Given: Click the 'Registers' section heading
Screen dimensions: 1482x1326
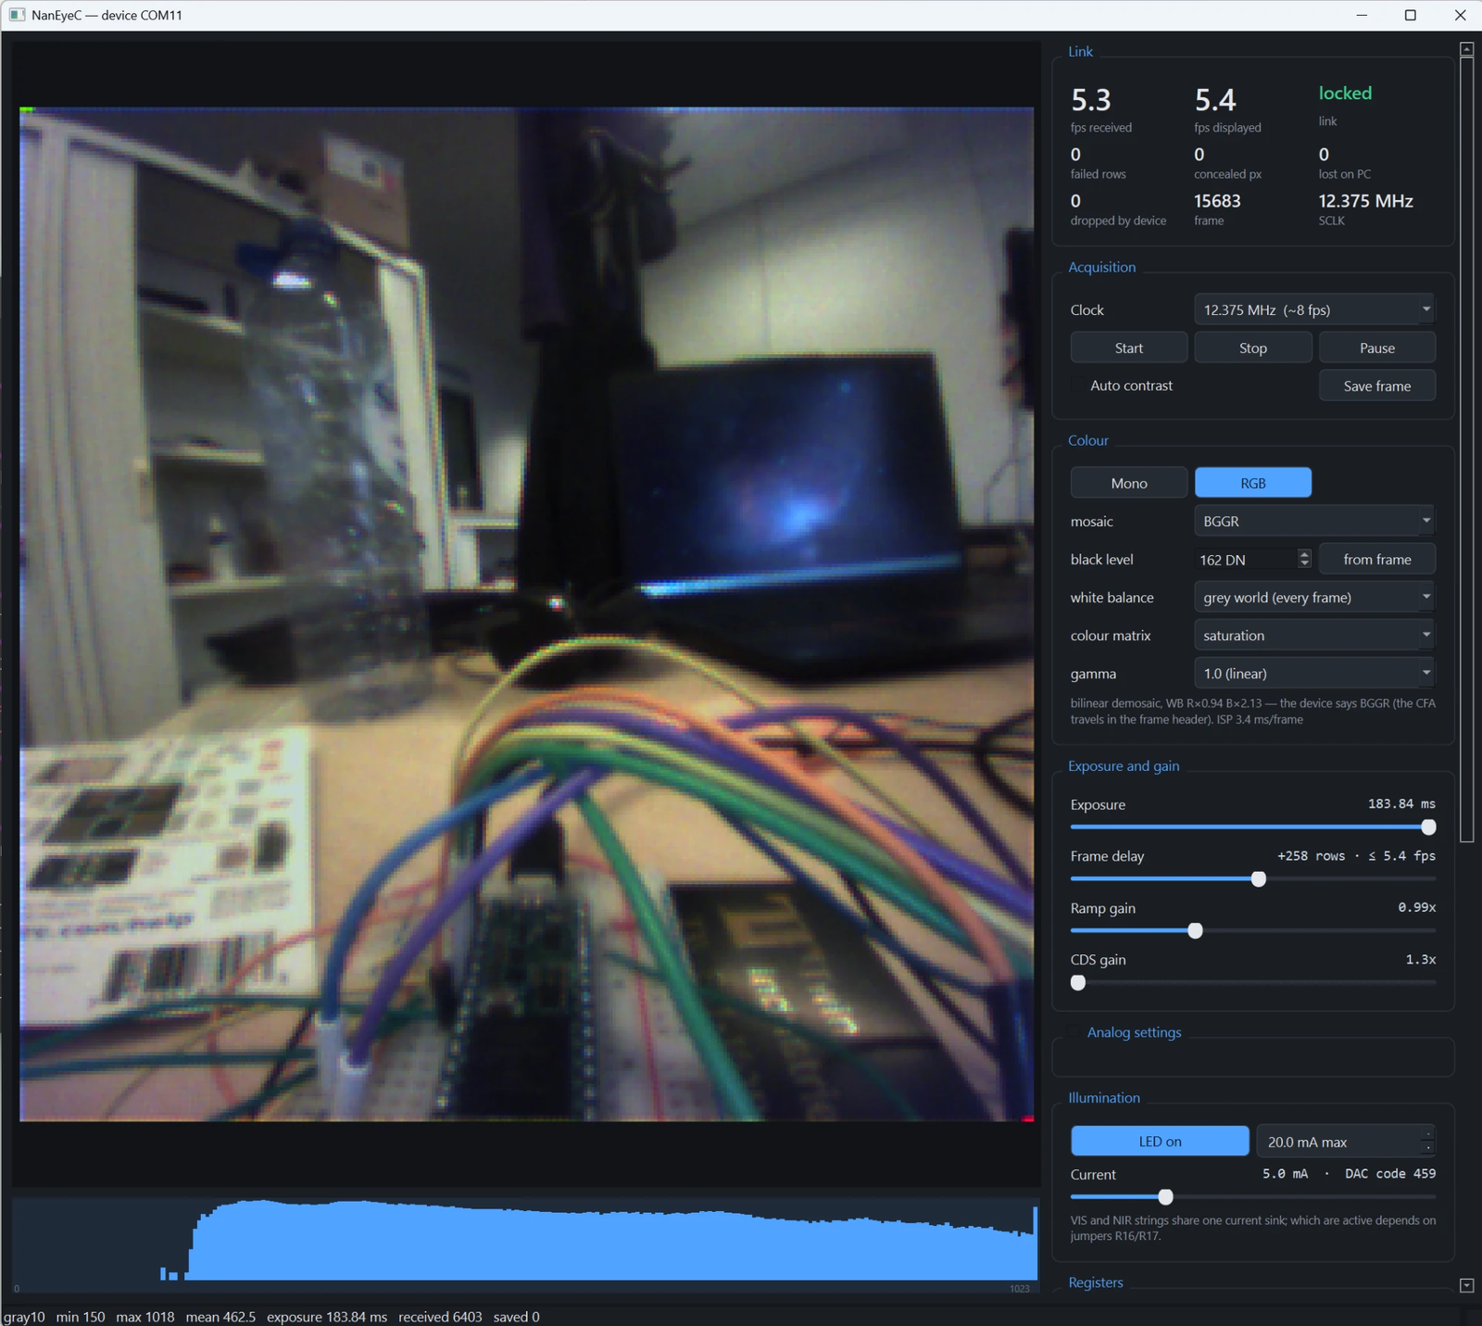Looking at the screenshot, I should pyautogui.click(x=1096, y=1282).
